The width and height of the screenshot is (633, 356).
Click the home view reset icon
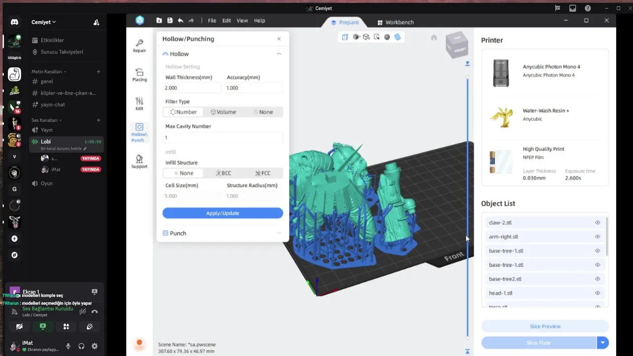click(434, 37)
